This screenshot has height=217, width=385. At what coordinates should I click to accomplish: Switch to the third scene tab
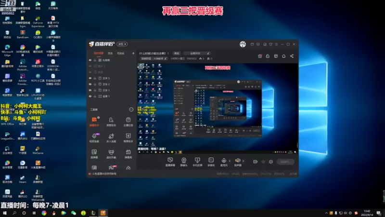click(x=121, y=53)
